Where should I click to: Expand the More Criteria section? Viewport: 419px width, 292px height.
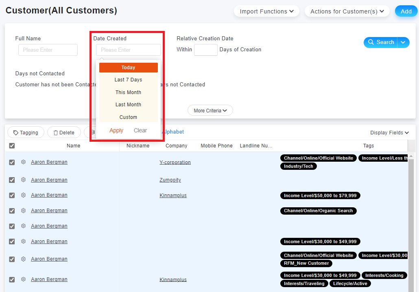[210, 110]
